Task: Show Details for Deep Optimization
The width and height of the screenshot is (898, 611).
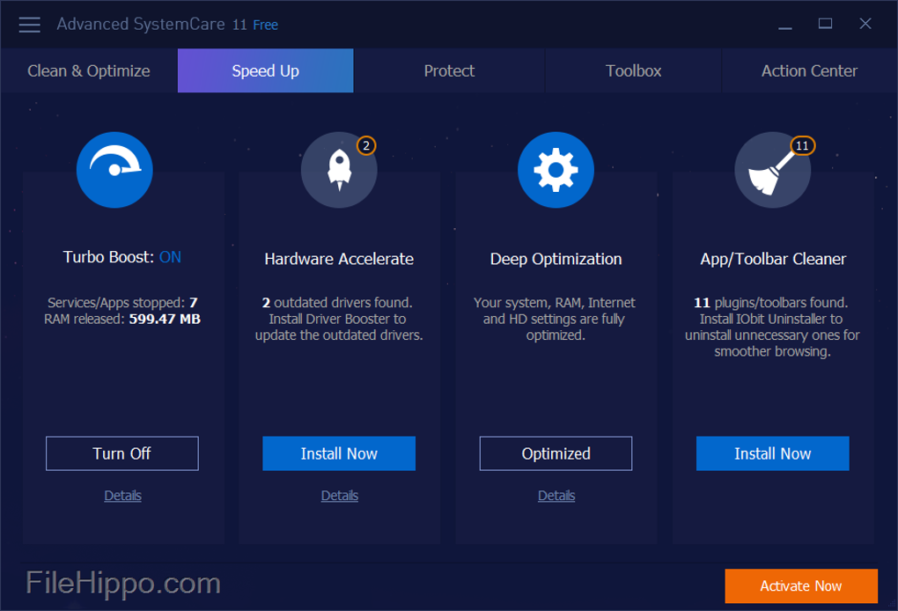Action: [556, 496]
